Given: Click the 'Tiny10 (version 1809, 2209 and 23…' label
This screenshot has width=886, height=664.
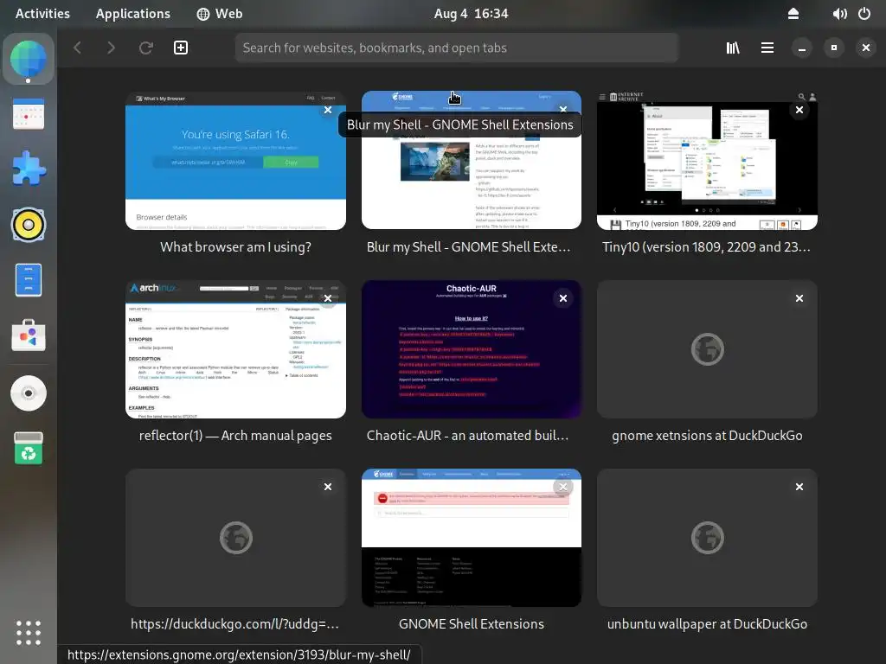Looking at the screenshot, I should pos(706,246).
